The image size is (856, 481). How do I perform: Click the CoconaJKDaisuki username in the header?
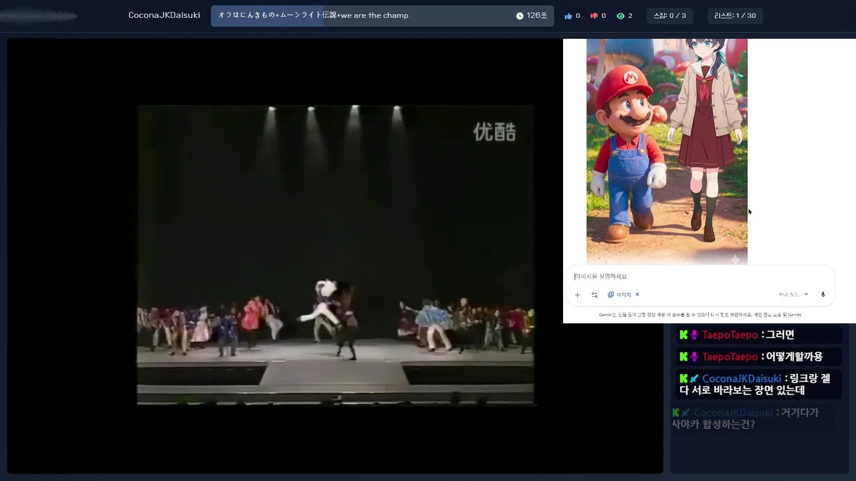click(x=164, y=15)
